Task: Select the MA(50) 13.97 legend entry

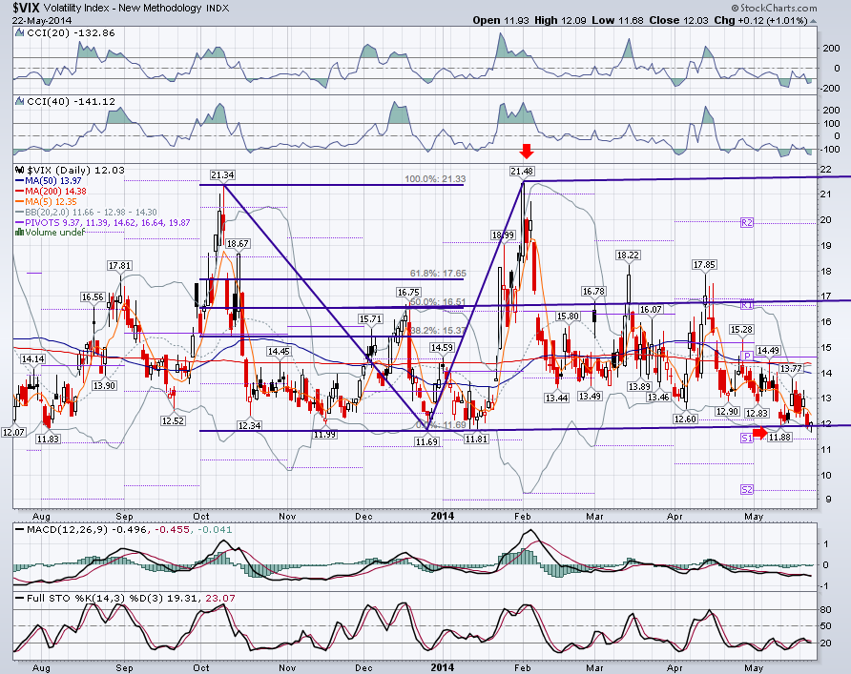Action: tap(48, 180)
